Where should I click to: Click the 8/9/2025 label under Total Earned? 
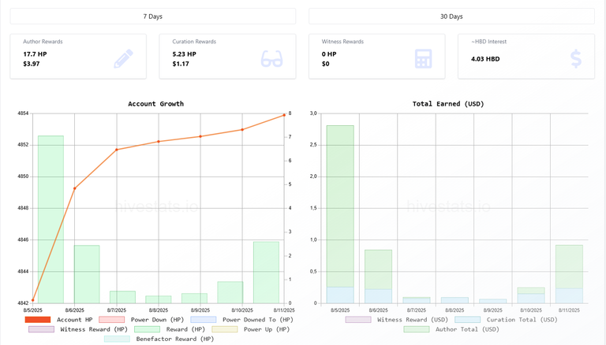pos(492,310)
